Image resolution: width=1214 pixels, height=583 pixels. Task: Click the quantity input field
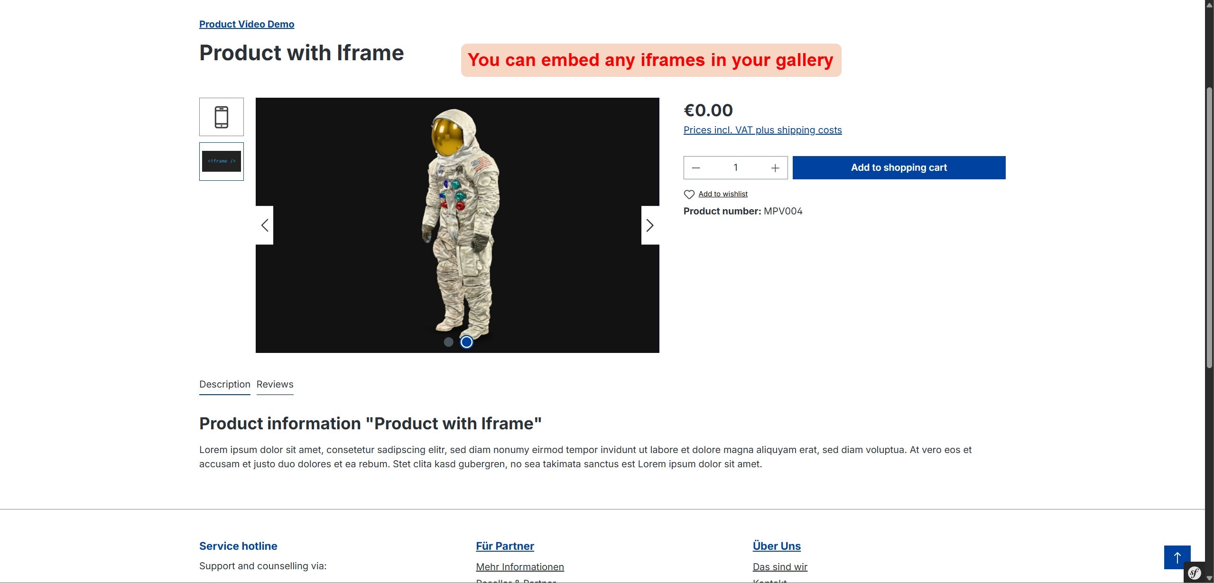point(735,168)
